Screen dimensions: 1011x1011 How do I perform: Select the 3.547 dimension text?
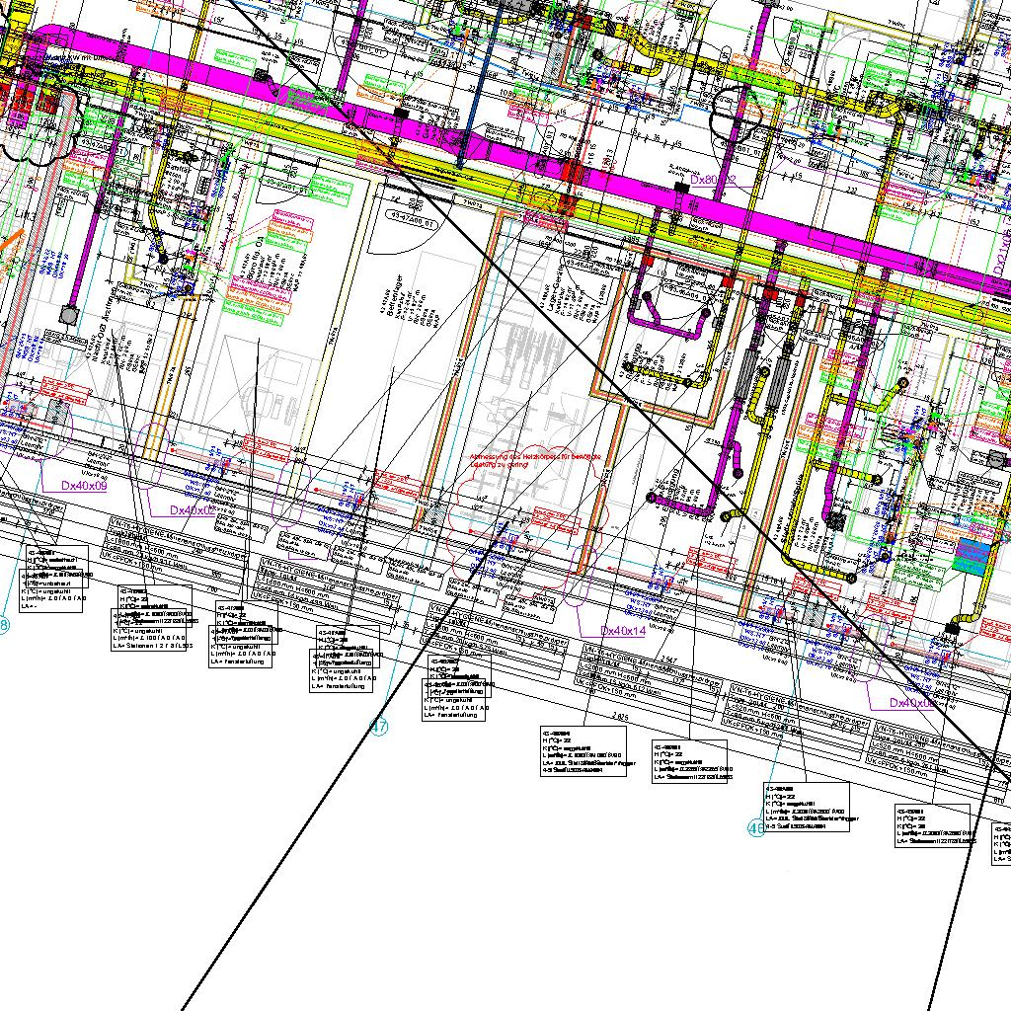(668, 660)
